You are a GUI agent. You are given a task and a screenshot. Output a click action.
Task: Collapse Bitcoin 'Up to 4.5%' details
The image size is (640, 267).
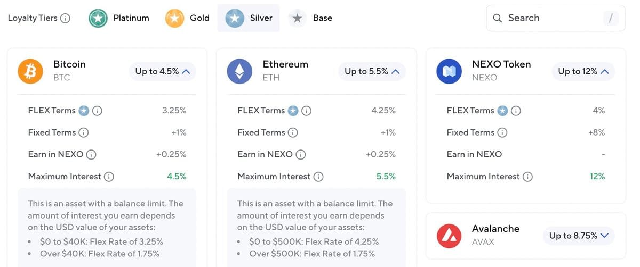(x=162, y=71)
